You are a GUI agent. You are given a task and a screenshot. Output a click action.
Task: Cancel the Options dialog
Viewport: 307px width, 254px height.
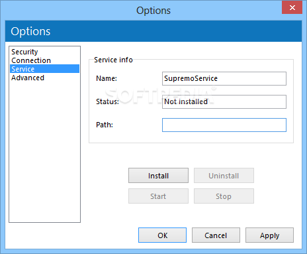pos(216,235)
